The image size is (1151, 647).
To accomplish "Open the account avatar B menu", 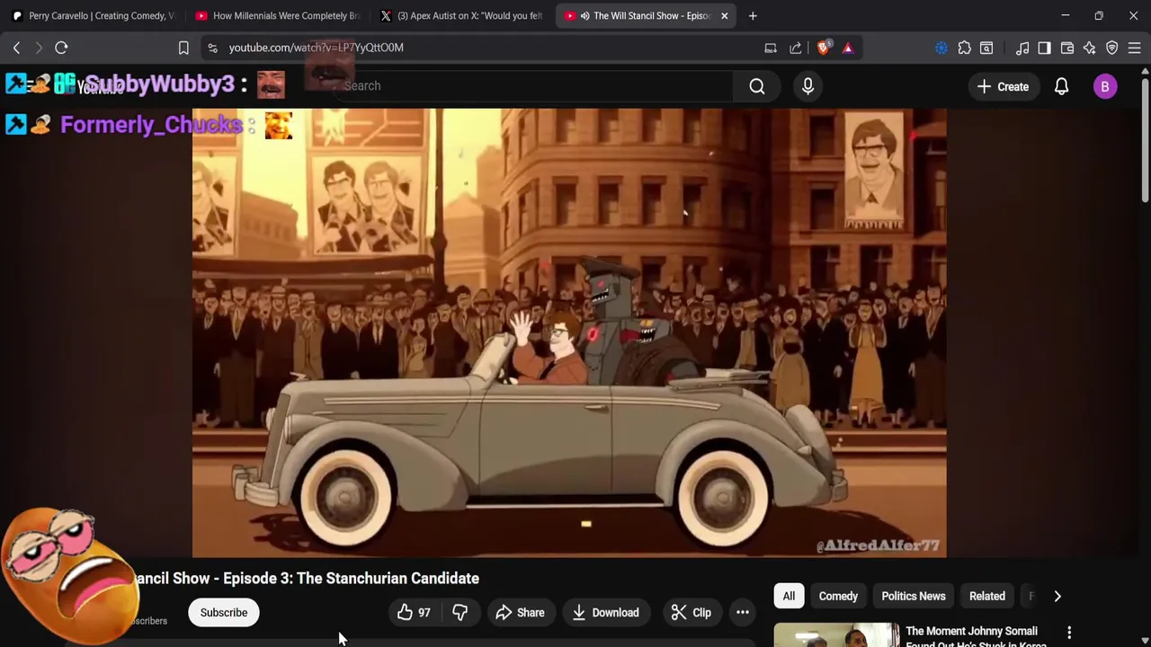I will coord(1105,86).
